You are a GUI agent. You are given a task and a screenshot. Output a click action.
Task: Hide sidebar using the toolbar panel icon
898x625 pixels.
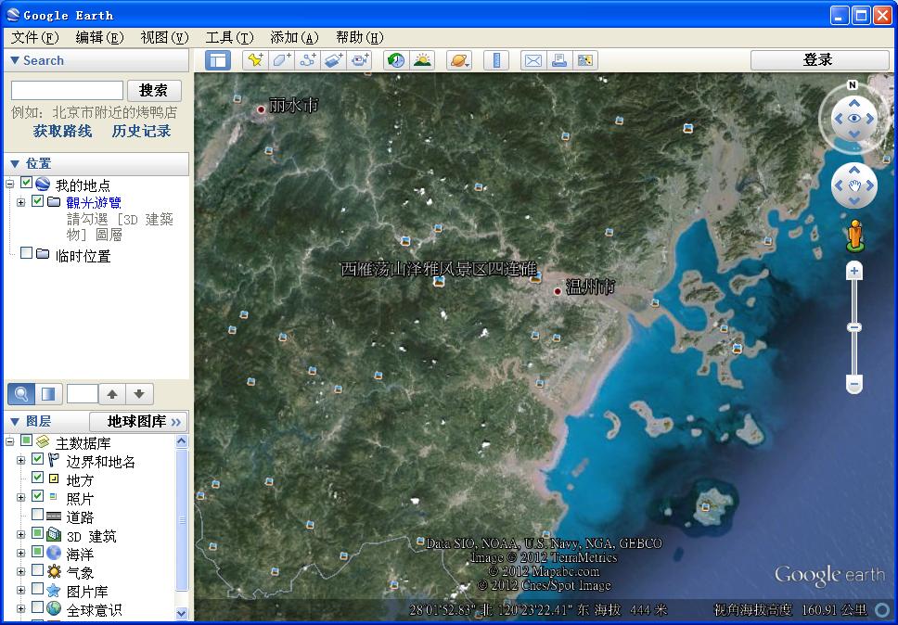tap(218, 60)
